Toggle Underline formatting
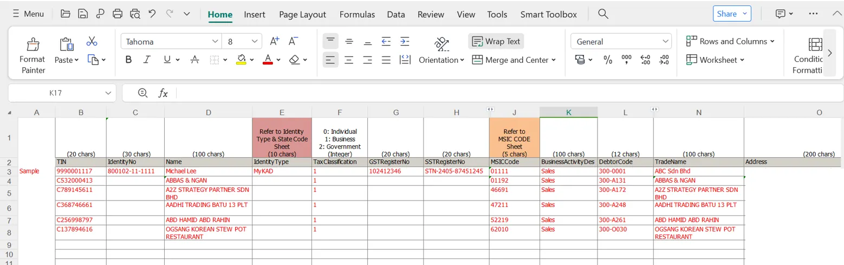Viewport: 844px width, 265px height. tap(167, 60)
